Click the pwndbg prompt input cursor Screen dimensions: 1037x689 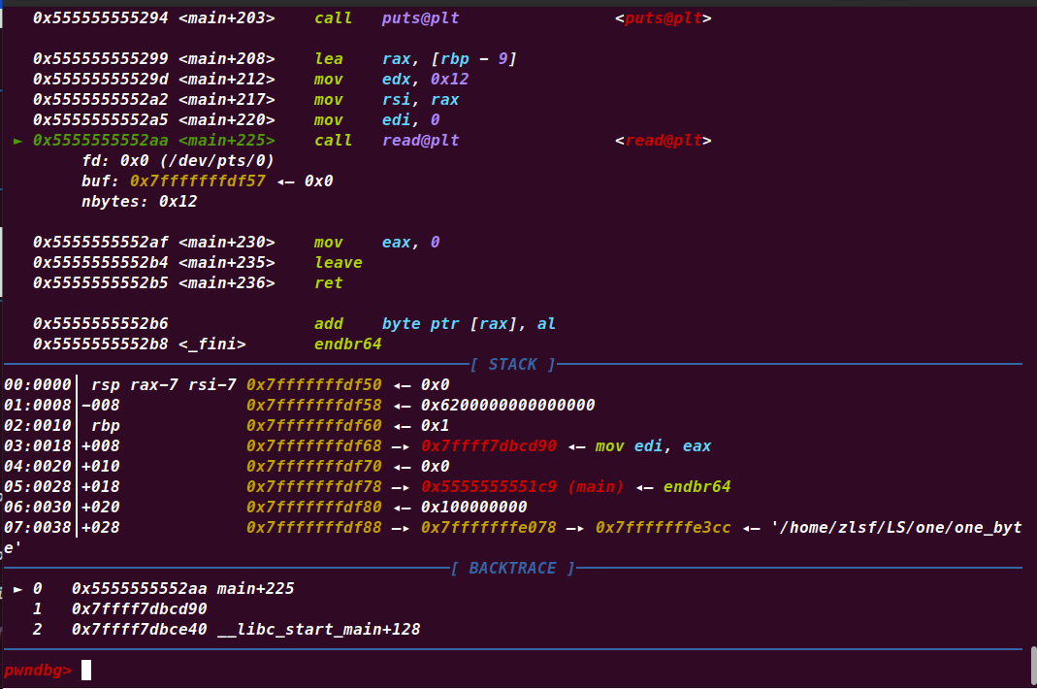pyautogui.click(x=86, y=670)
